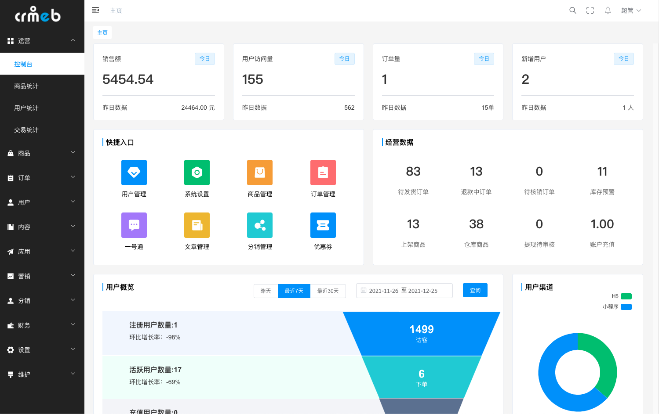Image resolution: width=659 pixels, height=414 pixels.
Task: Toggle fullscreen with the expand icon
Action: click(x=590, y=10)
